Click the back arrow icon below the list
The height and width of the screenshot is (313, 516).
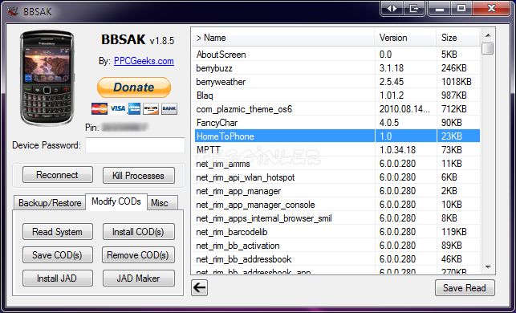point(200,287)
